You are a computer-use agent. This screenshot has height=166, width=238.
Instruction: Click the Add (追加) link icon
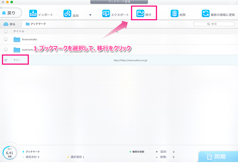pos(67,14)
